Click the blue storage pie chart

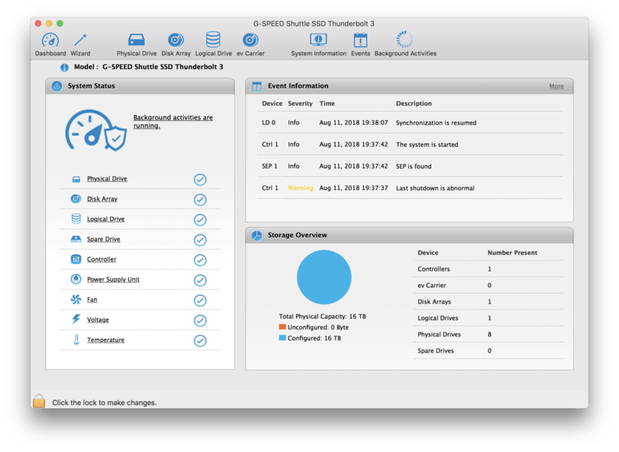point(324,277)
